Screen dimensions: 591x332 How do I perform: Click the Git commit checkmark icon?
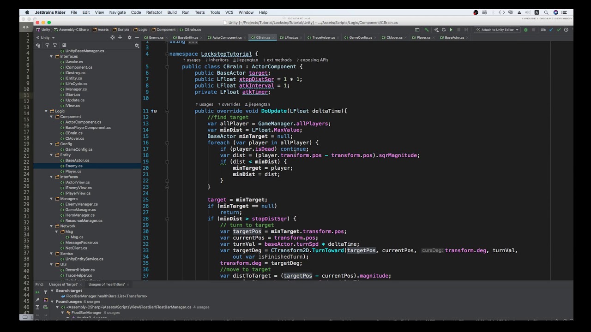tap(559, 30)
